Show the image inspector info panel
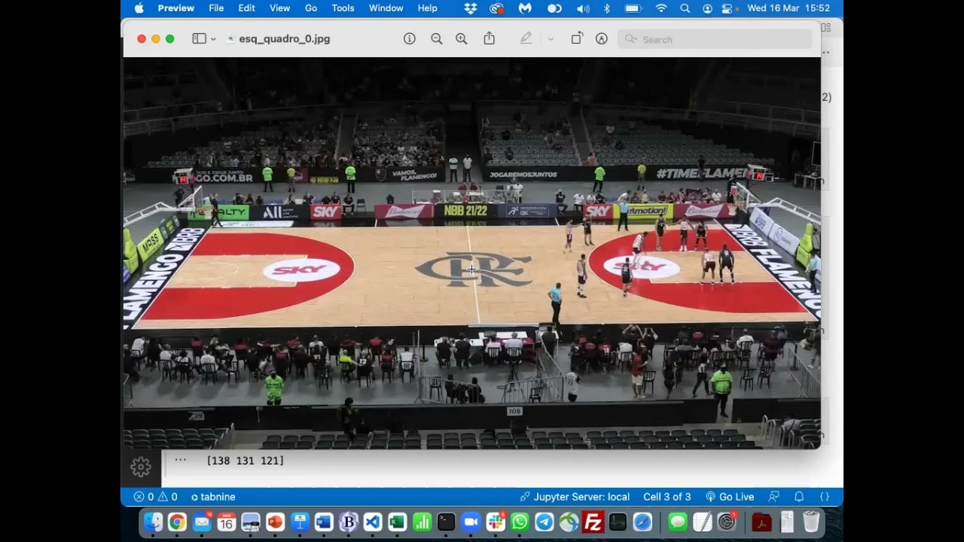Viewport: 964px width, 542px height. pos(410,38)
